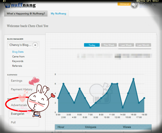Open the Poll service

24,123
